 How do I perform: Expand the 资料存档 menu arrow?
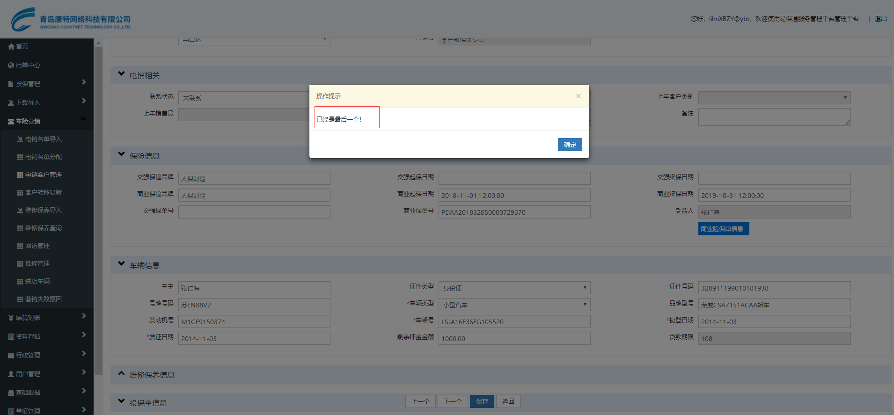pyautogui.click(x=84, y=335)
